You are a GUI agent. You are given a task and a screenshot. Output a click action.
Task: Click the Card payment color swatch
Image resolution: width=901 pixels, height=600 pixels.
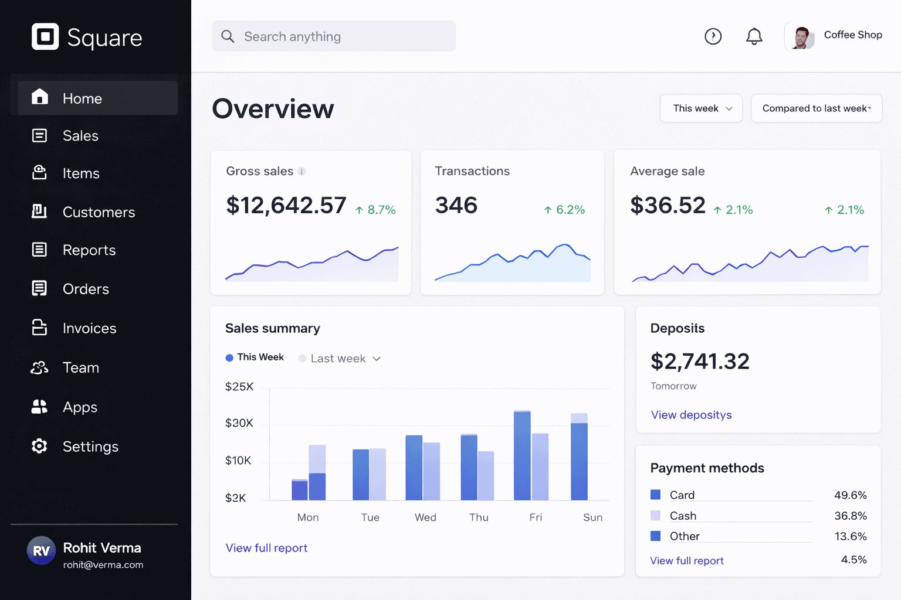point(656,495)
